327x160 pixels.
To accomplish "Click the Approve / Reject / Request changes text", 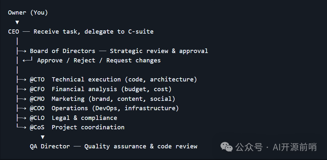I will pos(99,60).
